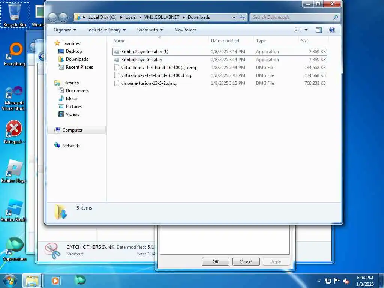
Task: Open Supermium browser from the taskbar
Action: point(80,280)
